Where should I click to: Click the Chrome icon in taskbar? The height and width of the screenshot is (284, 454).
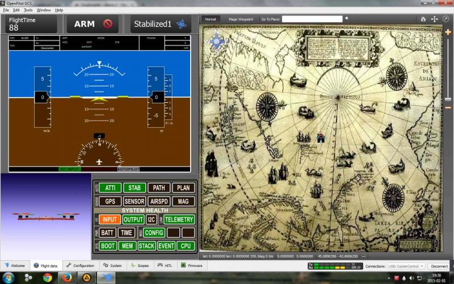click(x=48, y=278)
